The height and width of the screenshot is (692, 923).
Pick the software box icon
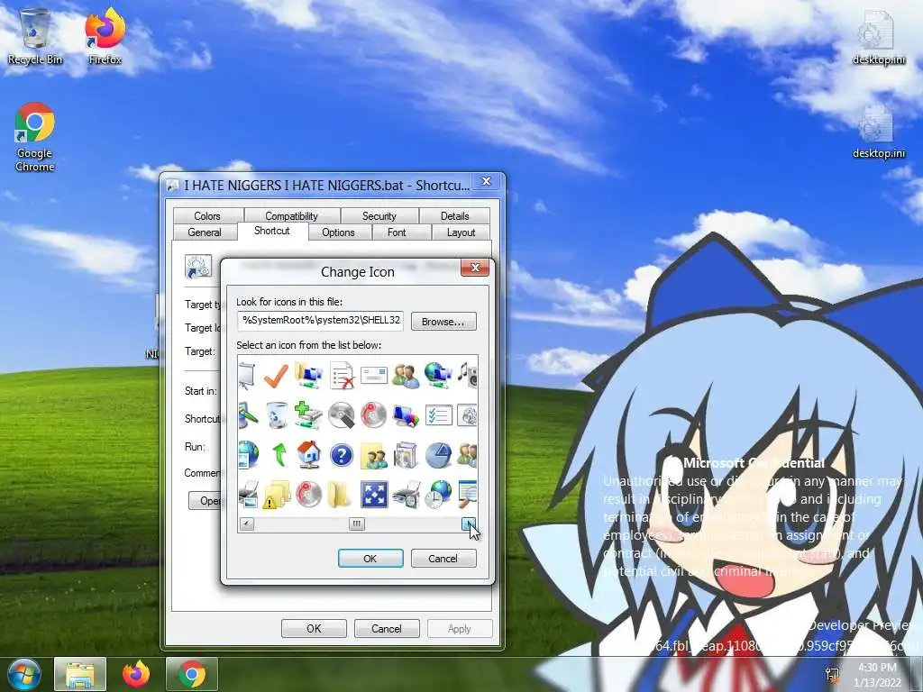(406, 455)
